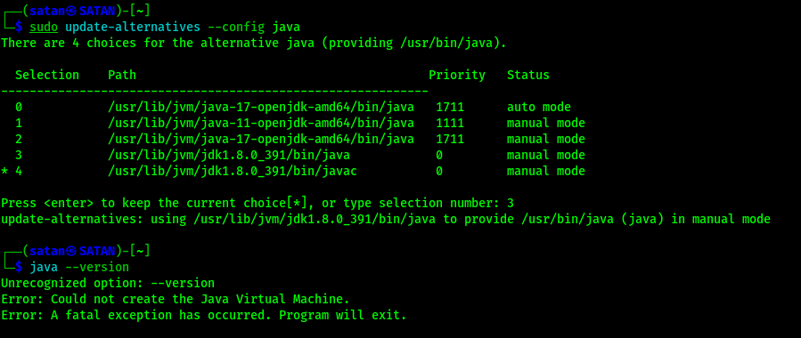The image size is (801, 338).
Task: Click the dollar prompt before java command
Action: pyautogui.click(x=19, y=267)
